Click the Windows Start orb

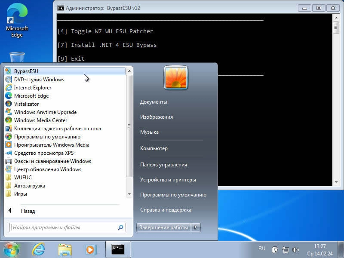point(12,249)
